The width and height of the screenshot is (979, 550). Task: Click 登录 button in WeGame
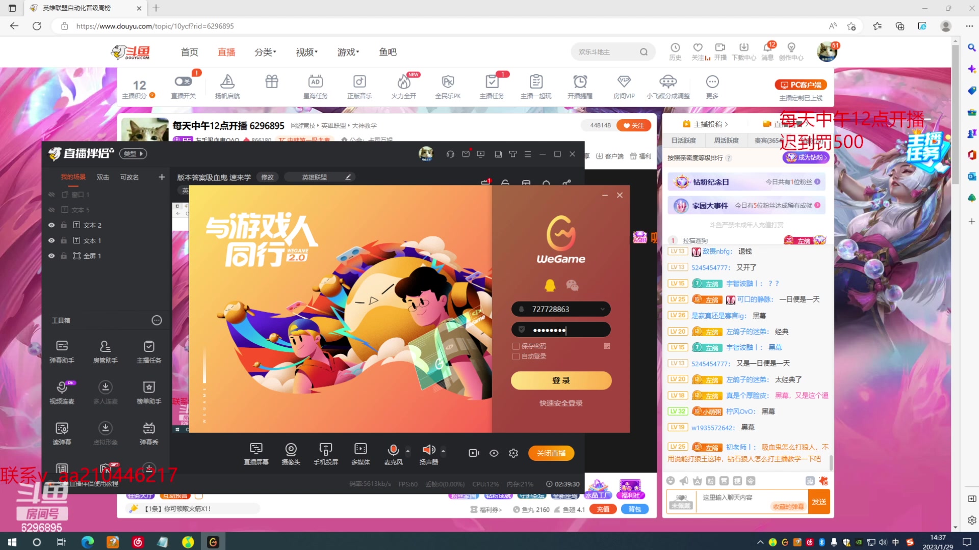pos(561,380)
